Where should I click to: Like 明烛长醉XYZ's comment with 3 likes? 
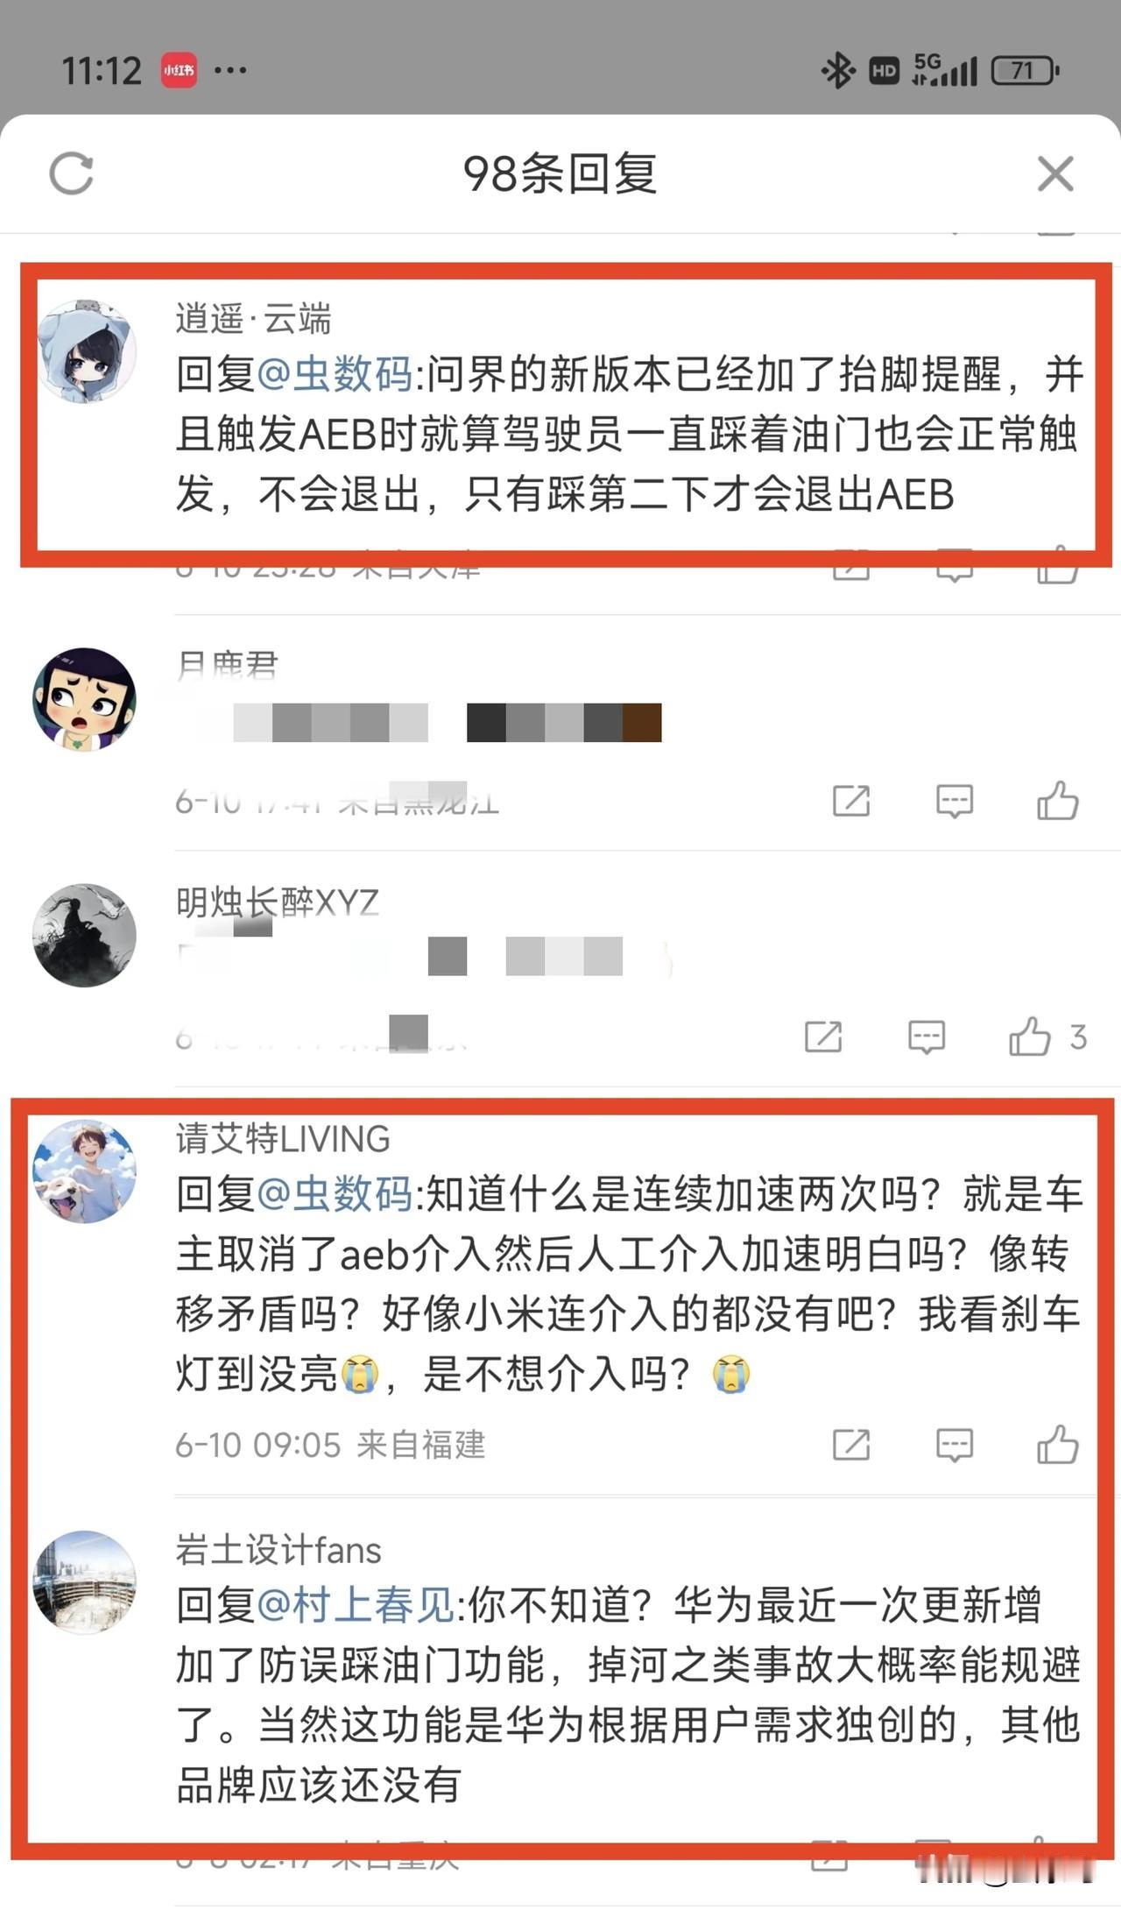1030,1036
